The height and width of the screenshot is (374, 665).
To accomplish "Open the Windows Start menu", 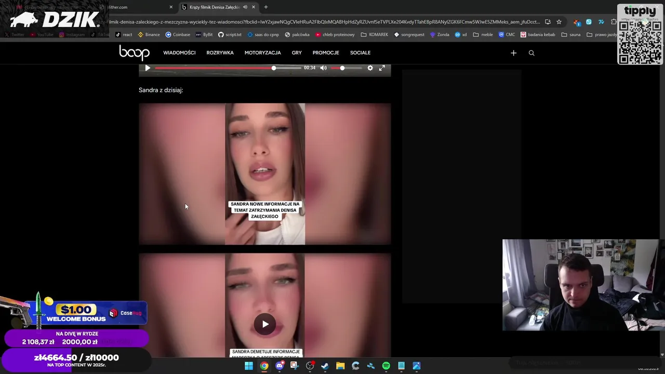I will pyautogui.click(x=249, y=366).
